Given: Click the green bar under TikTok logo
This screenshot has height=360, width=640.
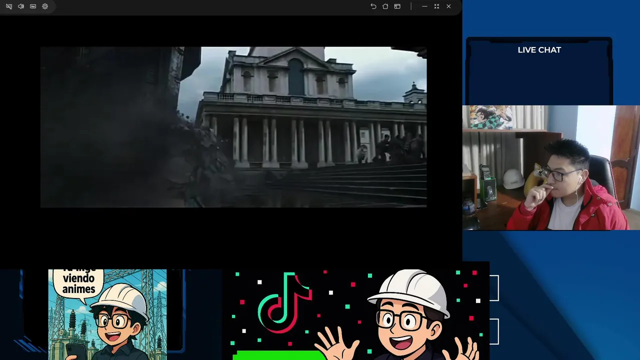Looking at the screenshot, I should click(x=279, y=355).
